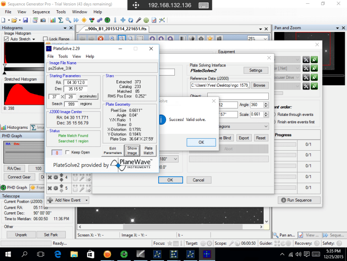The image size is (347, 261).
Task: Click OK on Success Valid solve dialog
Action: point(201,142)
